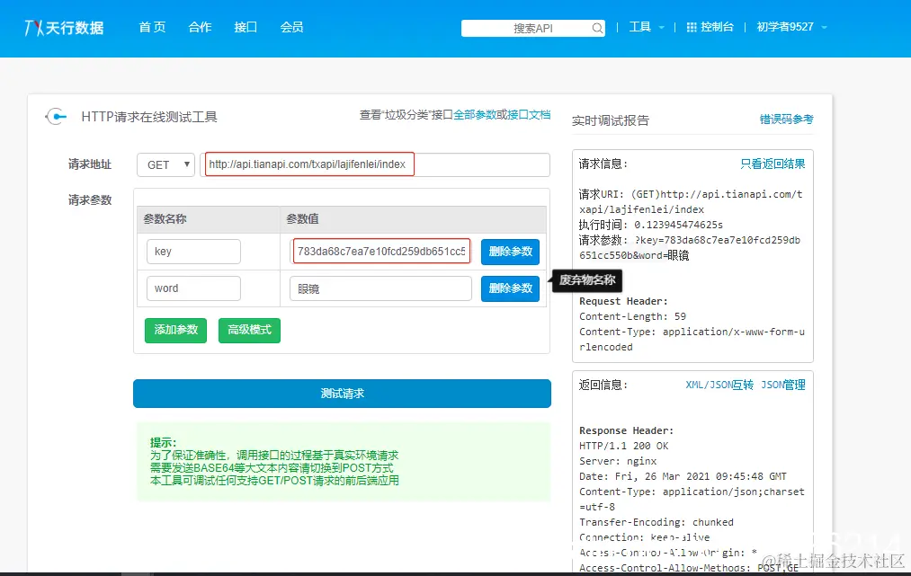Click the Response Header: heading
This screenshot has height=576, width=911.
(x=626, y=430)
